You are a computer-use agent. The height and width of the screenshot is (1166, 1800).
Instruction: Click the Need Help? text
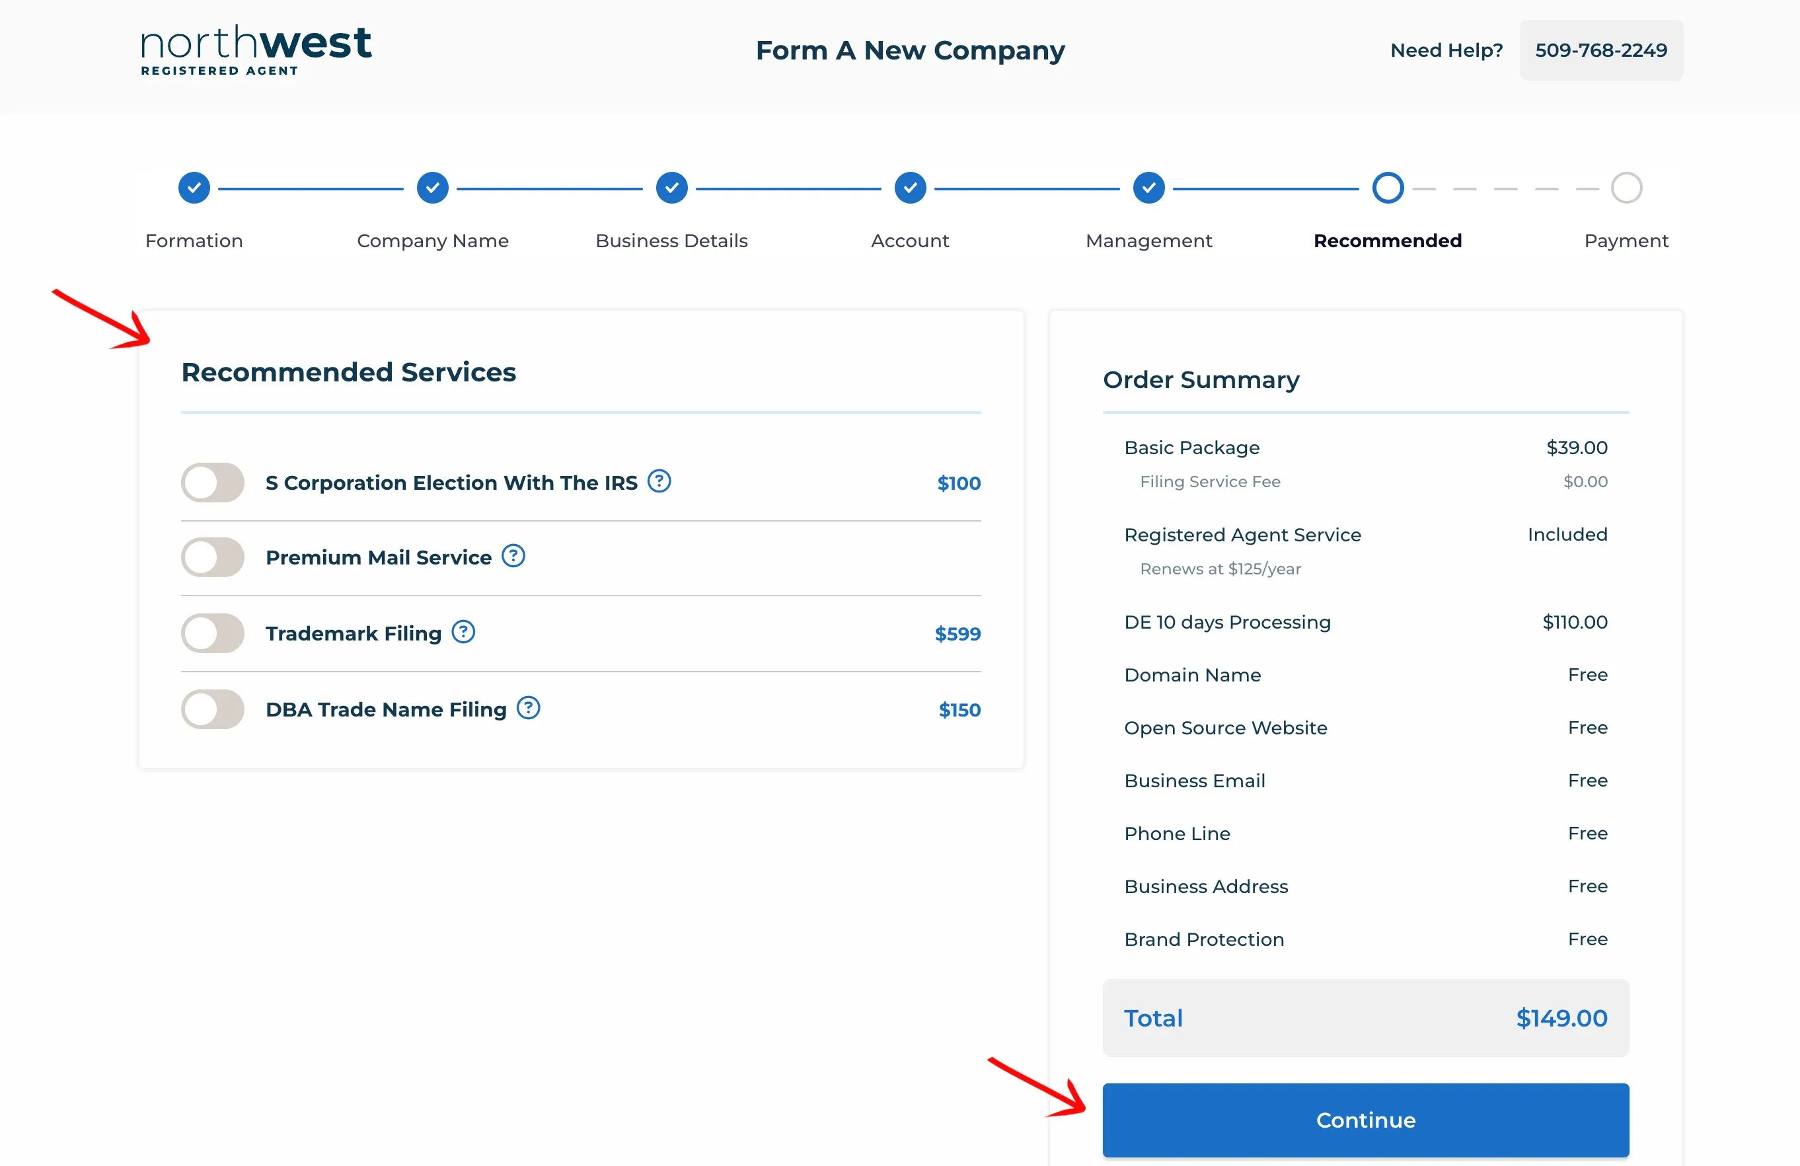click(x=1446, y=50)
